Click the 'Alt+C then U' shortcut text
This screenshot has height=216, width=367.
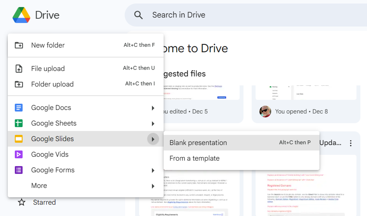(139, 68)
